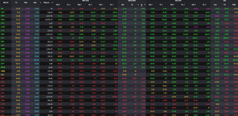This screenshot has width=238, height=116.
Task: Click the left arrow next to % column
Action: 138,5
